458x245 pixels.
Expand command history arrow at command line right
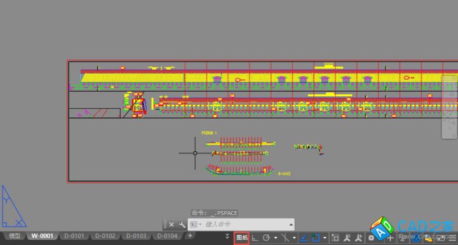[291, 224]
